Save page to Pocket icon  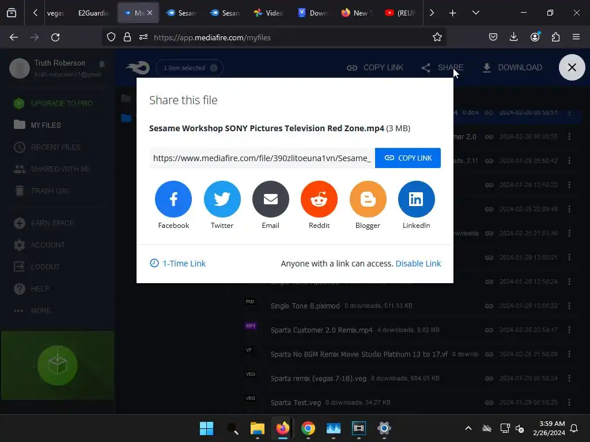[493, 37]
